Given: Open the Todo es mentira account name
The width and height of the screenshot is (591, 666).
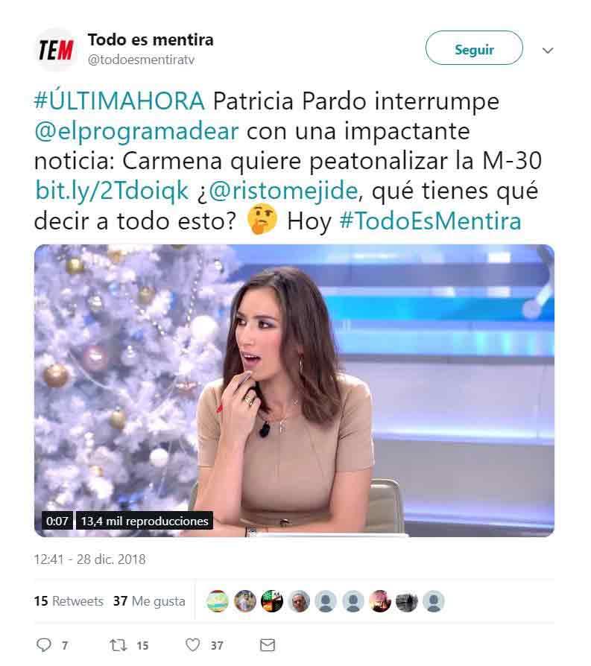Looking at the screenshot, I should tap(151, 40).
